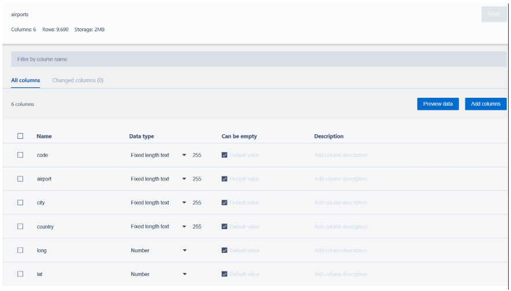This screenshot has height=291, width=511.
Task: Switch to the Changed columns tab
Action: [78, 80]
